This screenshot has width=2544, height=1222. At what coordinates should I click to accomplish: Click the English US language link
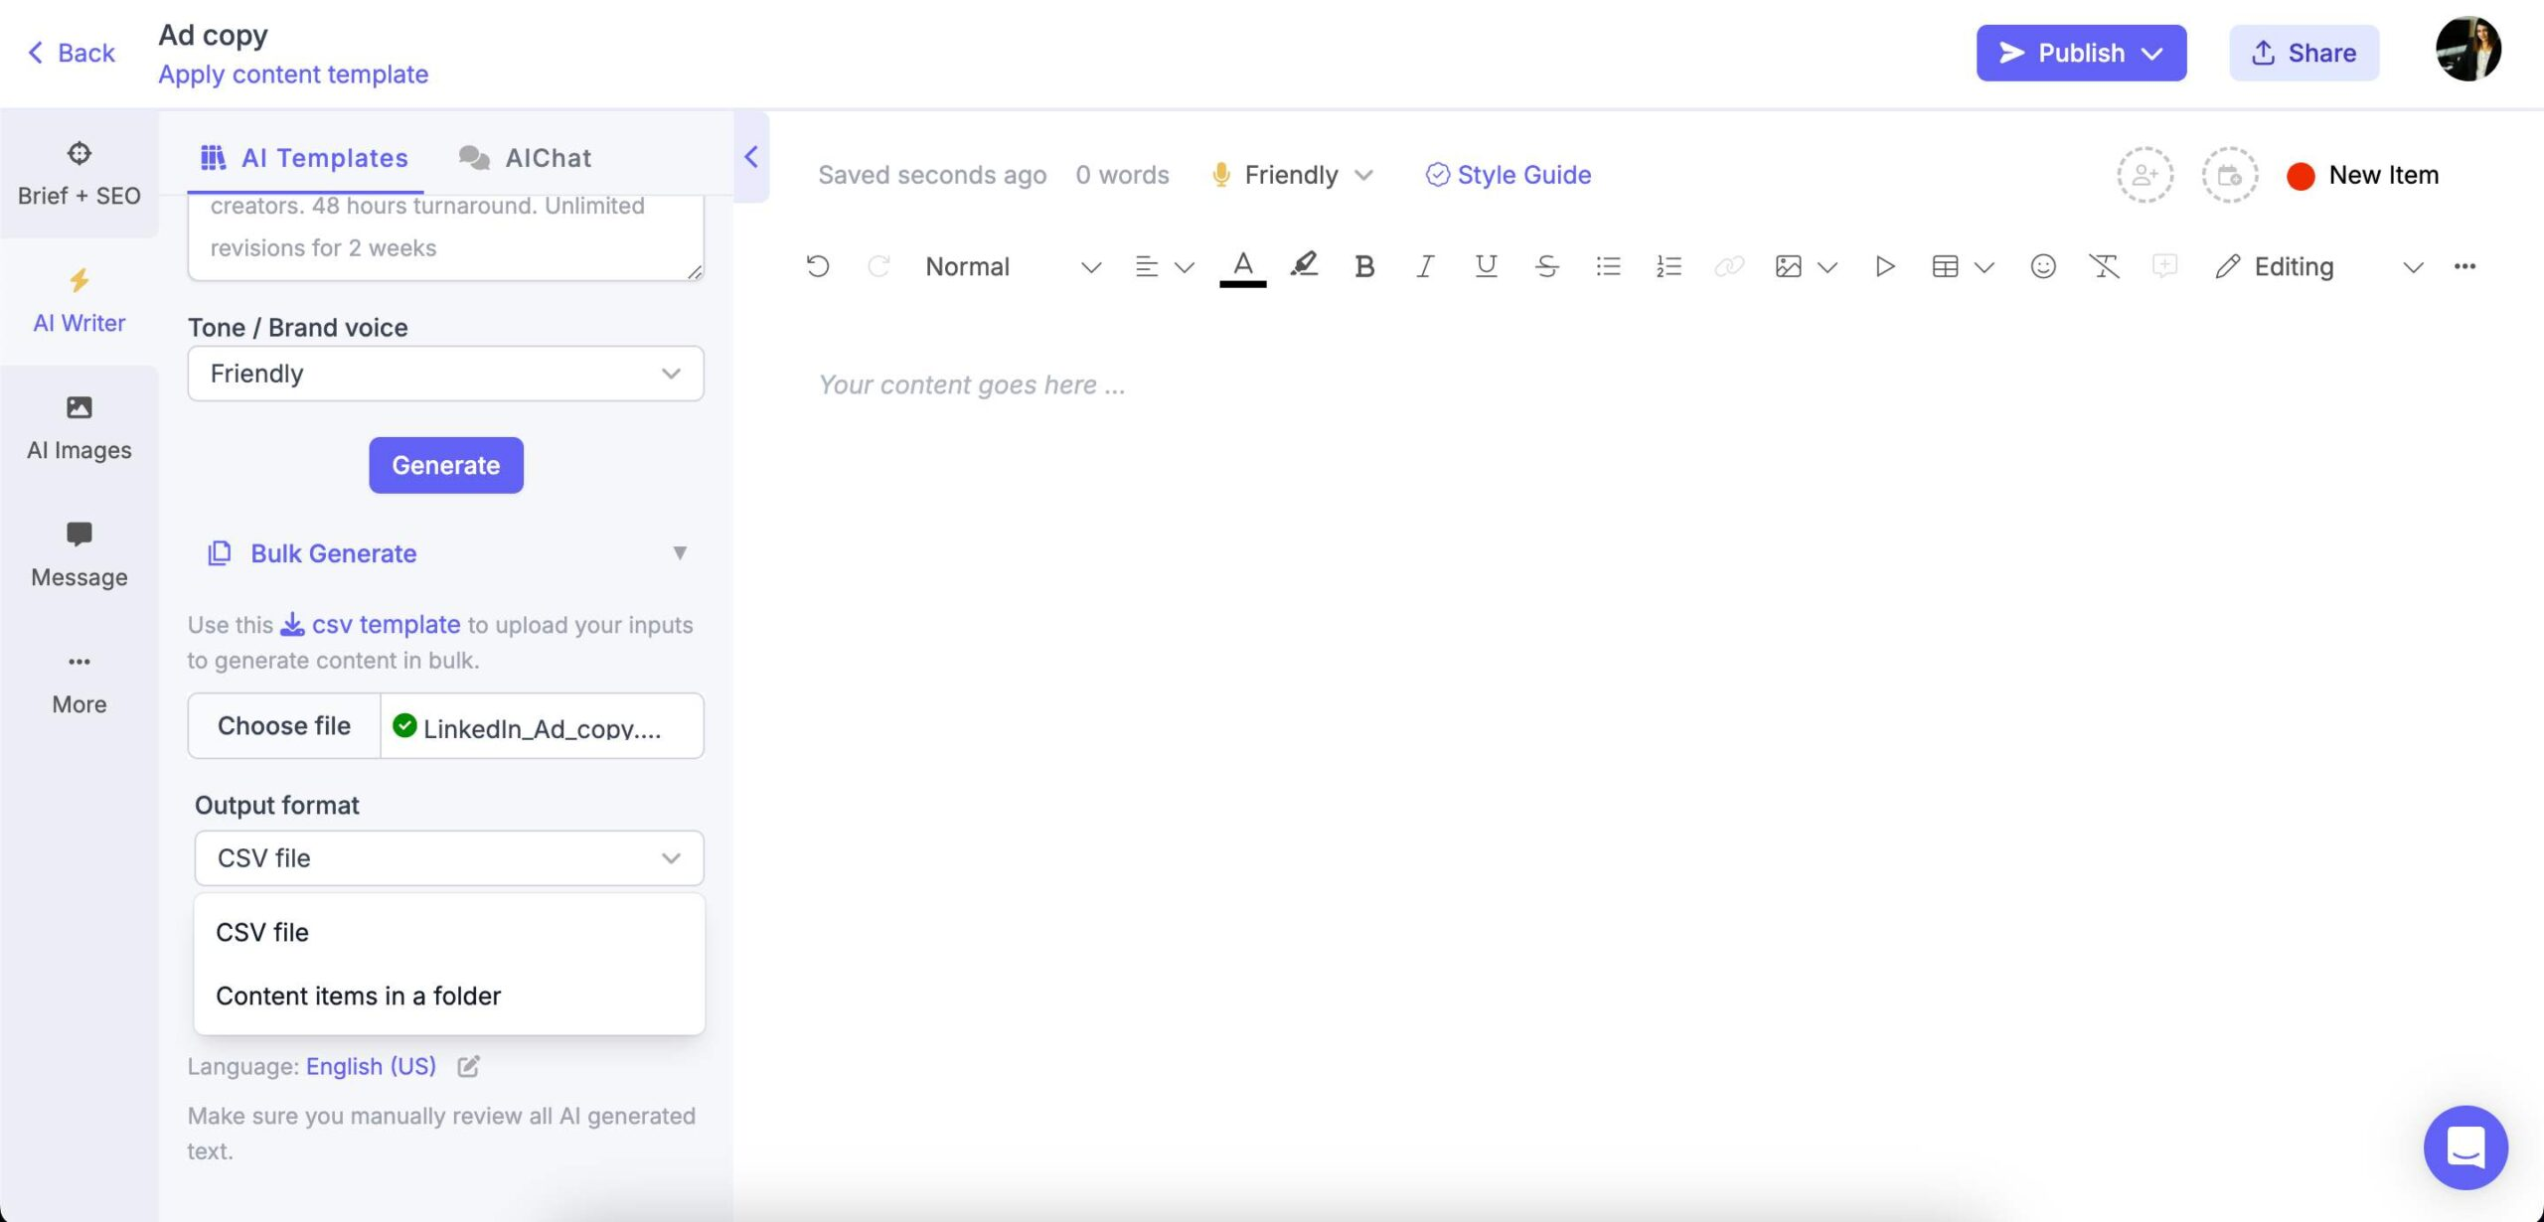point(370,1068)
